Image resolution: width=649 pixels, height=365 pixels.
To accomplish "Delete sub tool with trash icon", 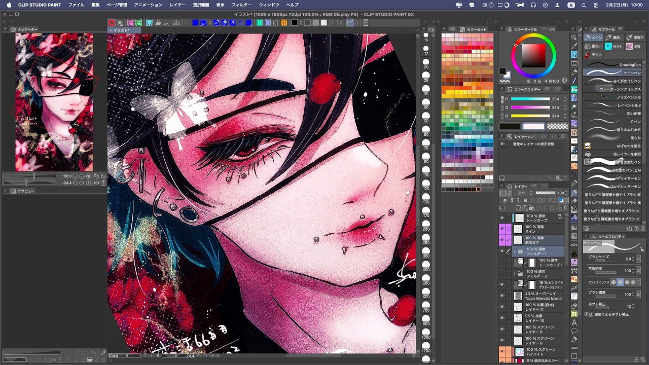I will (x=643, y=229).
